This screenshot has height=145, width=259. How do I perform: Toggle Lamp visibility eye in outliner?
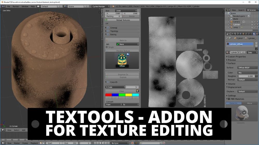pos(252,27)
